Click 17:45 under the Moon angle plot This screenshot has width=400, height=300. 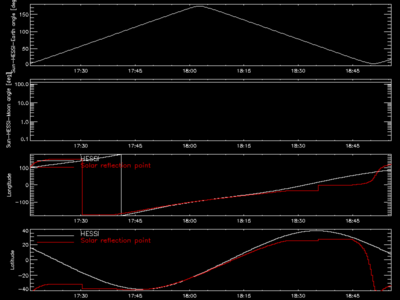135,146
